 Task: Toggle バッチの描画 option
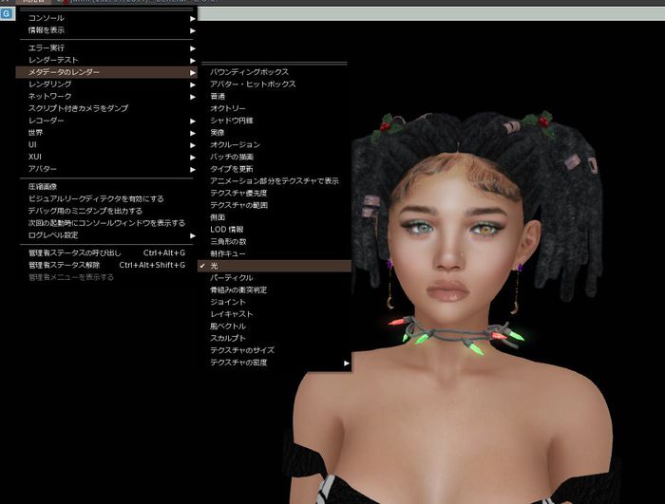click(275, 157)
